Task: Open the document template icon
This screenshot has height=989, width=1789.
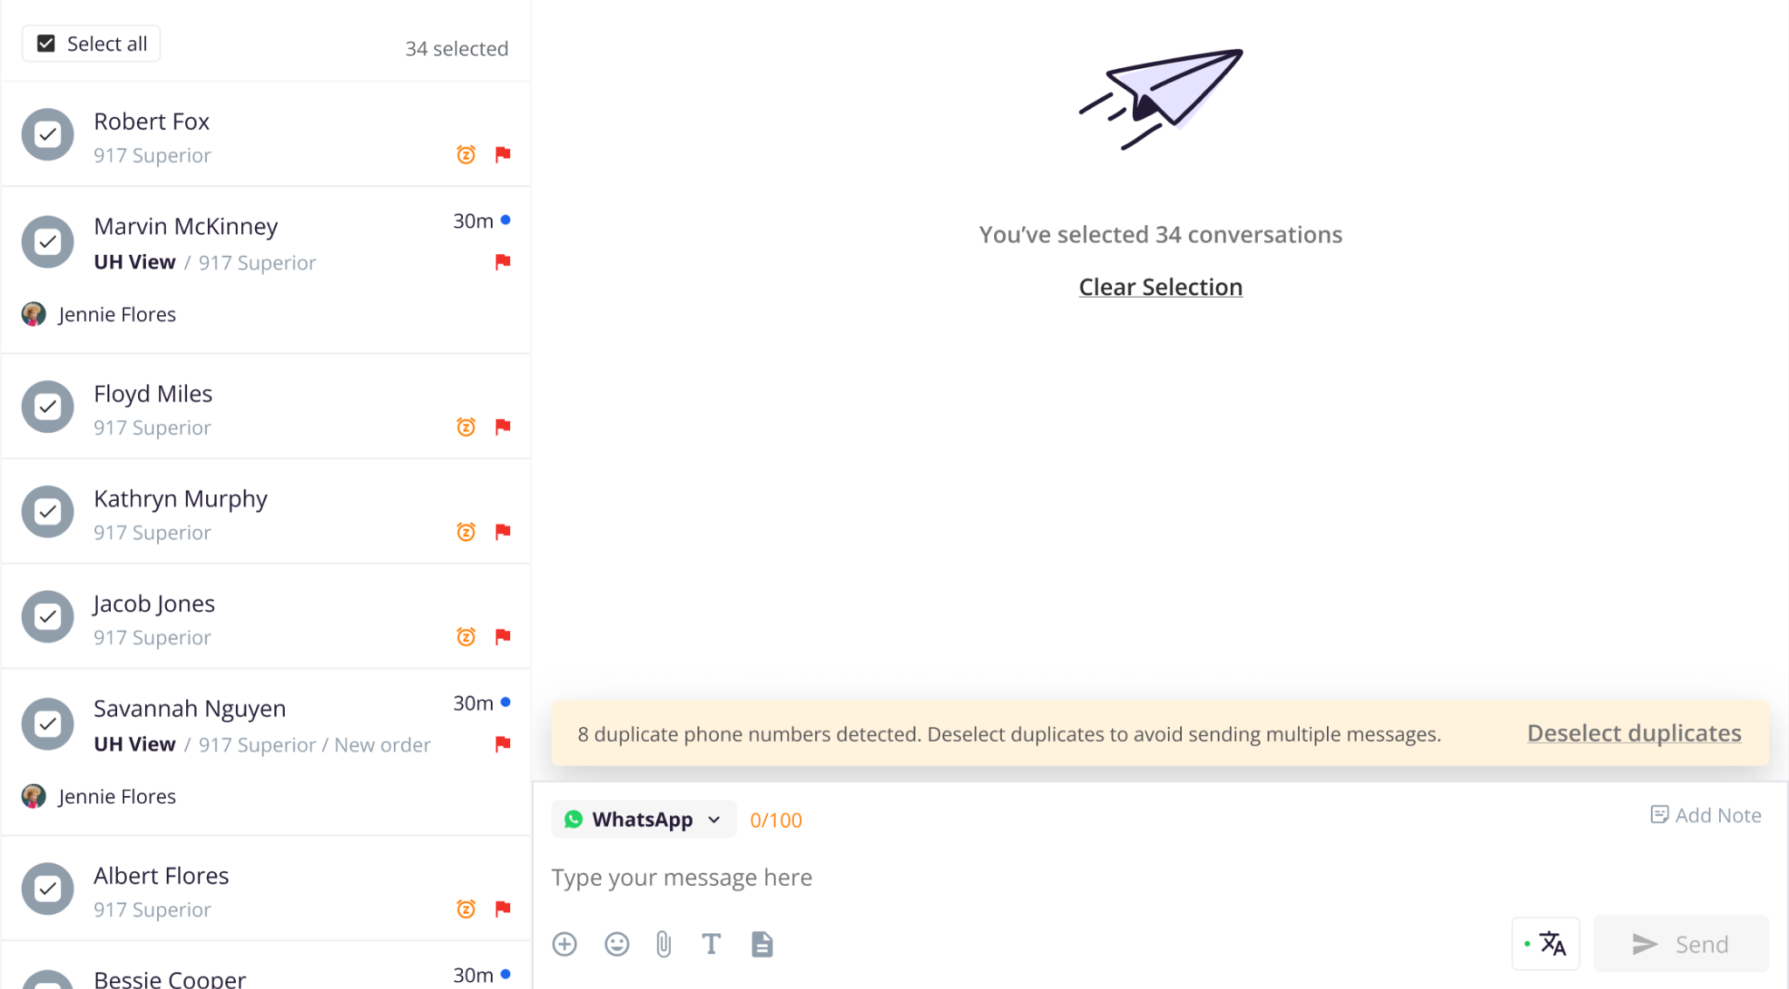Action: click(762, 944)
